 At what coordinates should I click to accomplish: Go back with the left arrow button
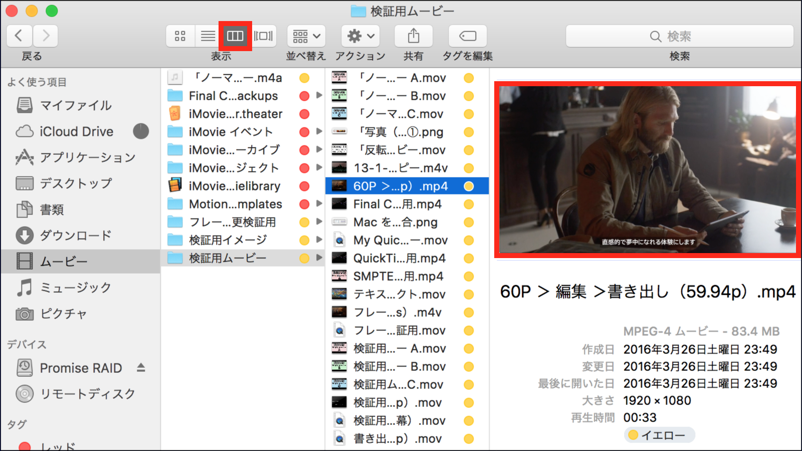pos(19,36)
